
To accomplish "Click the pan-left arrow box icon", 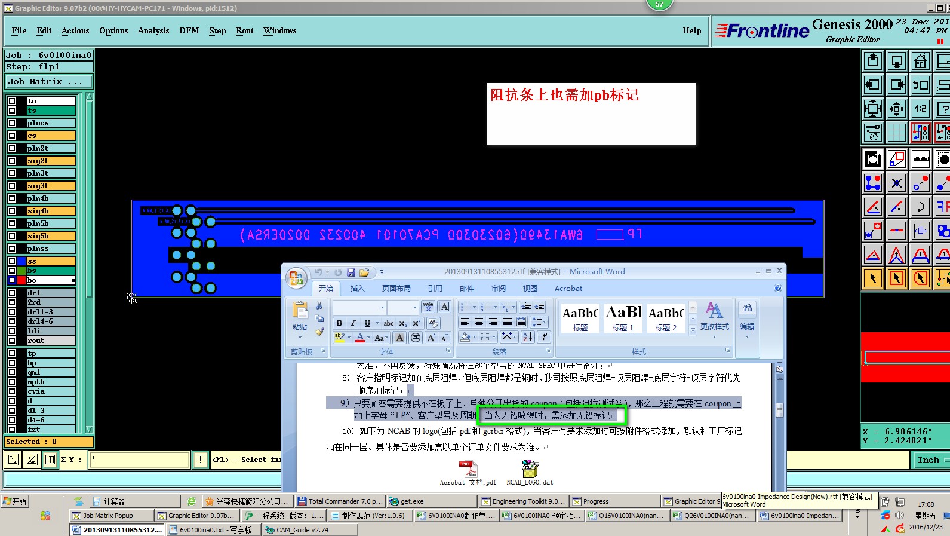I will tap(873, 85).
